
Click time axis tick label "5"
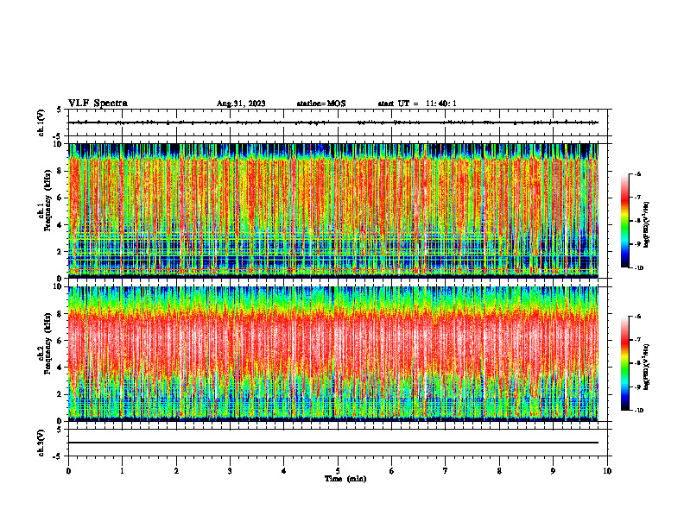pyautogui.click(x=338, y=471)
